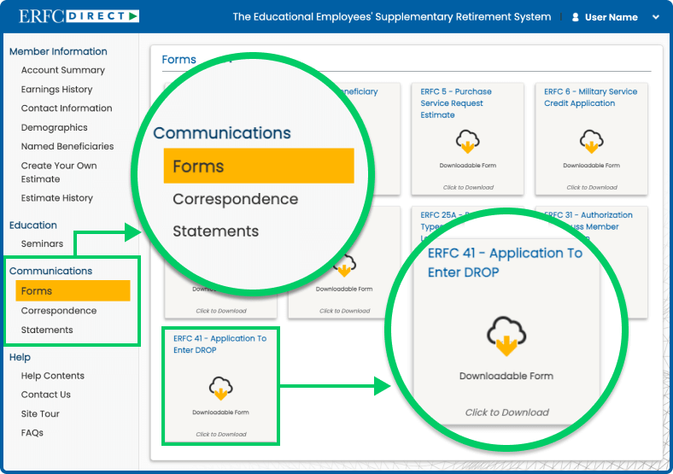Open Help Contents

tap(52, 376)
